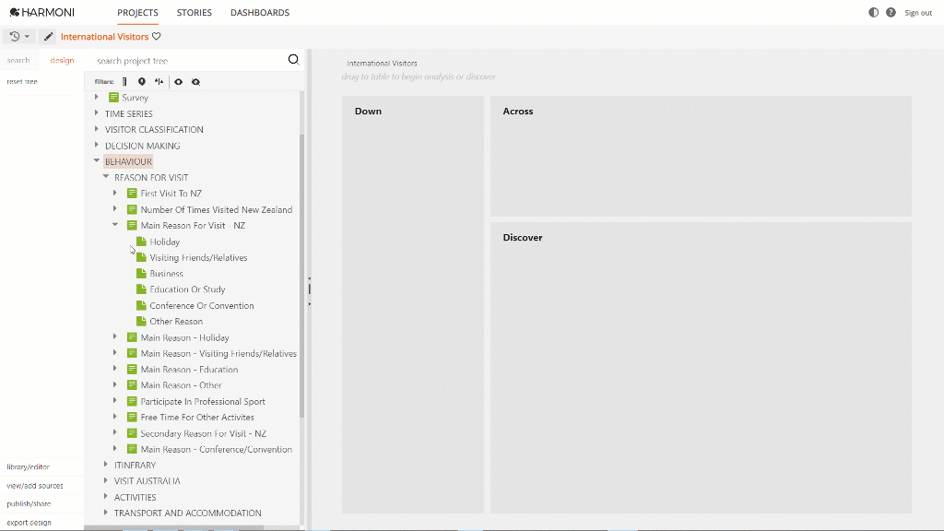
Task: Open the PROJECTS tab
Action: click(138, 13)
